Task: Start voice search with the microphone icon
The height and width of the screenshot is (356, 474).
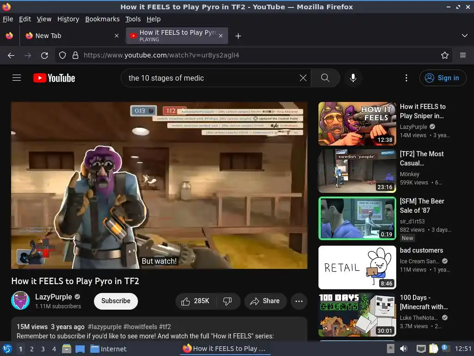Action: [353, 78]
